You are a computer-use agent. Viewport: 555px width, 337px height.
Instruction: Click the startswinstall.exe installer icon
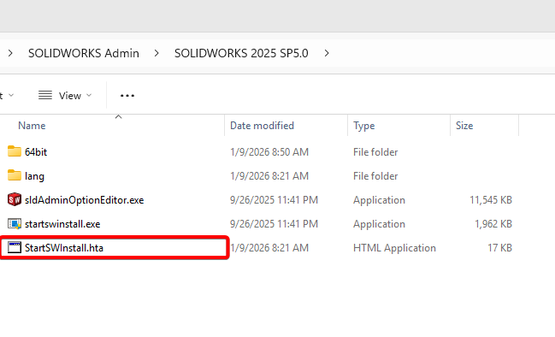pyautogui.click(x=15, y=224)
